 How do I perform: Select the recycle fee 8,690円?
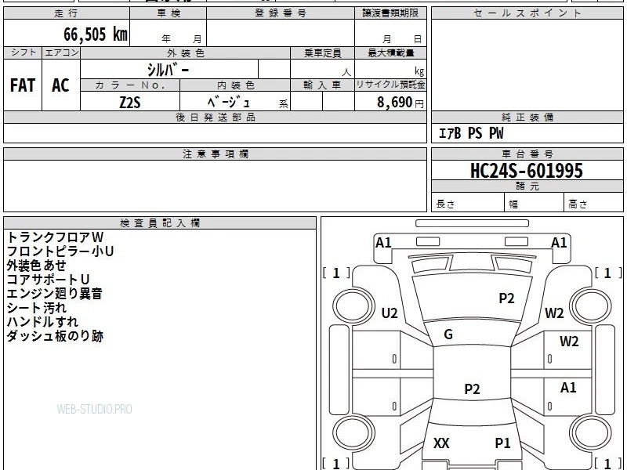pyautogui.click(x=400, y=103)
